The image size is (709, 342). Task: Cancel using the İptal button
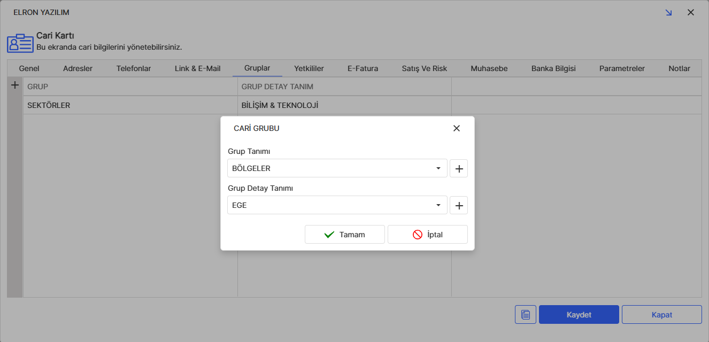(427, 235)
